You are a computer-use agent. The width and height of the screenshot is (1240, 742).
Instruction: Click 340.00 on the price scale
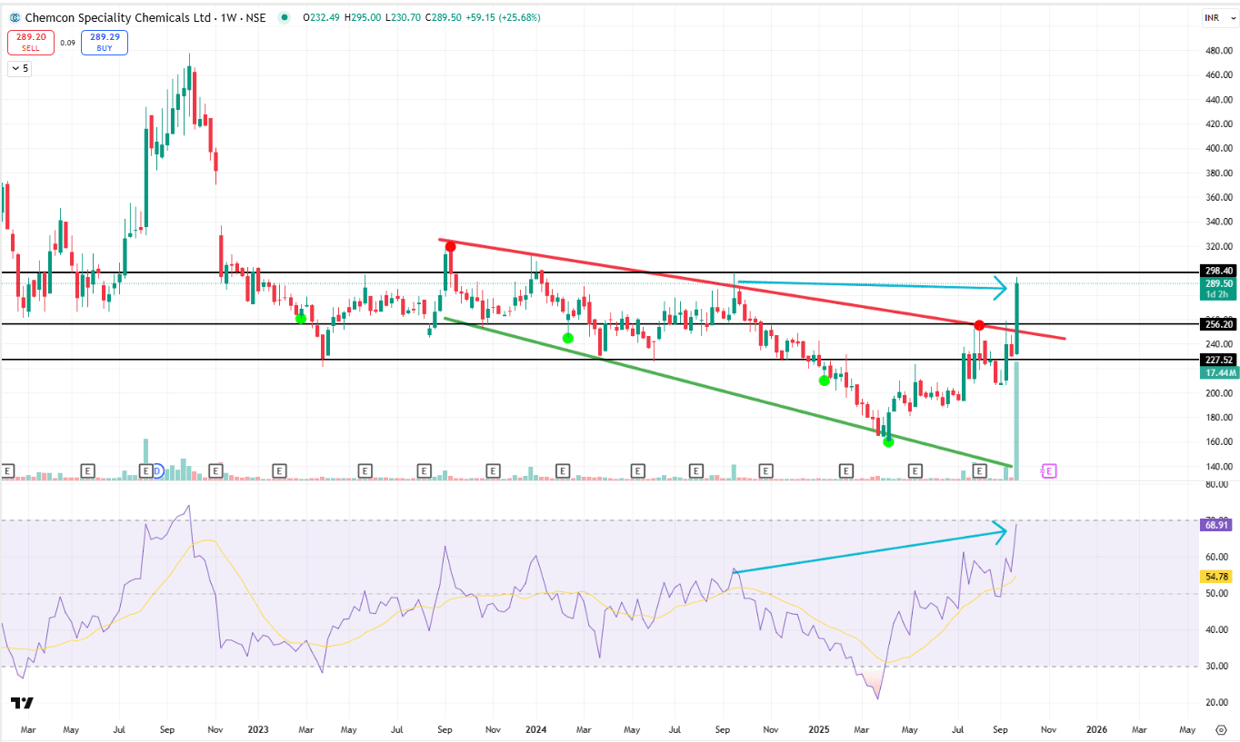1218,223
